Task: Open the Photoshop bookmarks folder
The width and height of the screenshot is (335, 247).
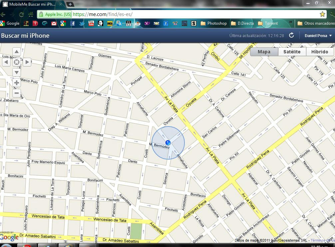Action: tap(214, 23)
